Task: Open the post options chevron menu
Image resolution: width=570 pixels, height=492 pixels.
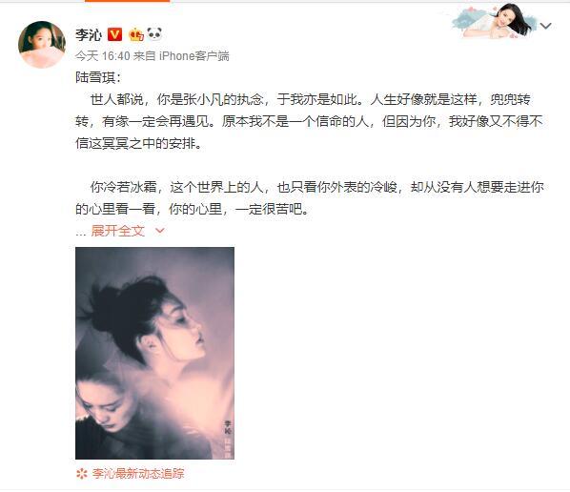Action: tap(546, 26)
